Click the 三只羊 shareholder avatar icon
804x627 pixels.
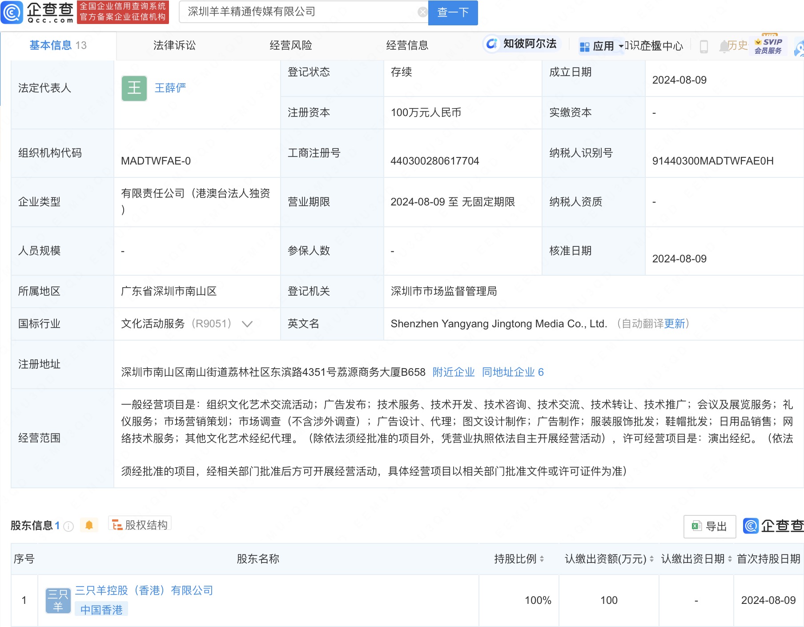pyautogui.click(x=58, y=600)
